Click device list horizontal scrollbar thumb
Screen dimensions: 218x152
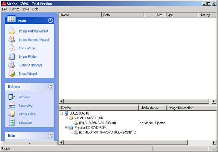(126, 142)
